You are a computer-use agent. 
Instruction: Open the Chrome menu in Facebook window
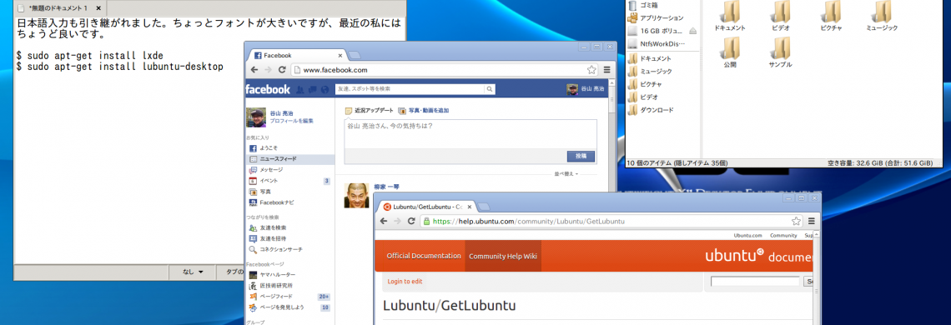[607, 70]
